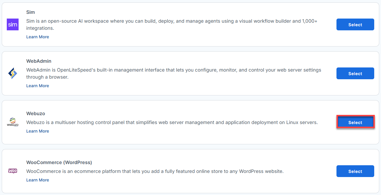Click the Webuzo multiuser hosting panel description
The width and height of the screenshot is (381, 195).
(172, 122)
